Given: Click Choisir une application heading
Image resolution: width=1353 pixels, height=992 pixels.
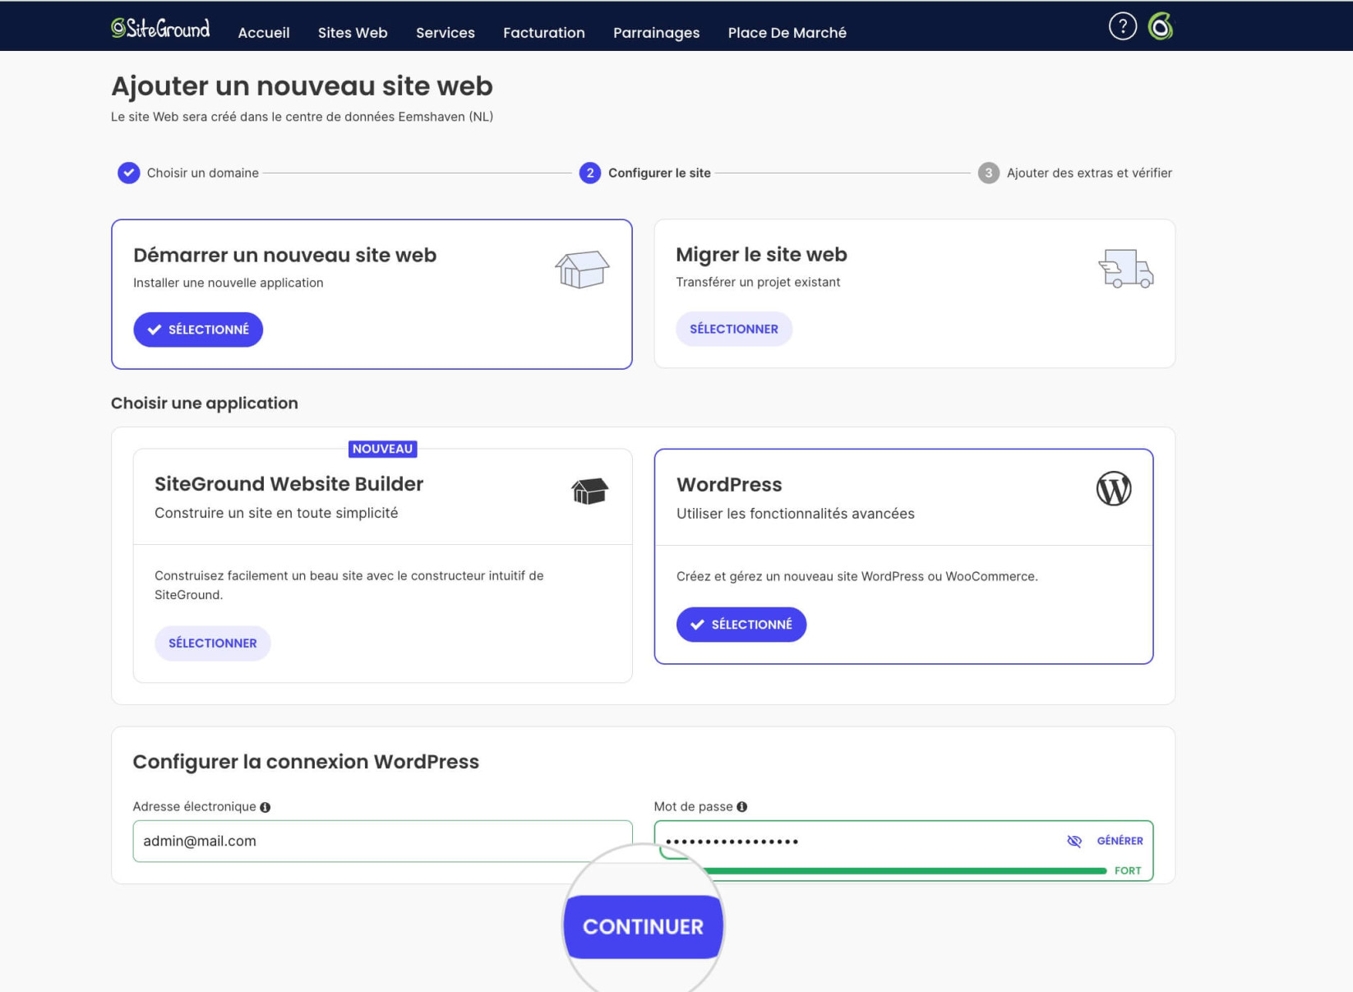Looking at the screenshot, I should (205, 403).
